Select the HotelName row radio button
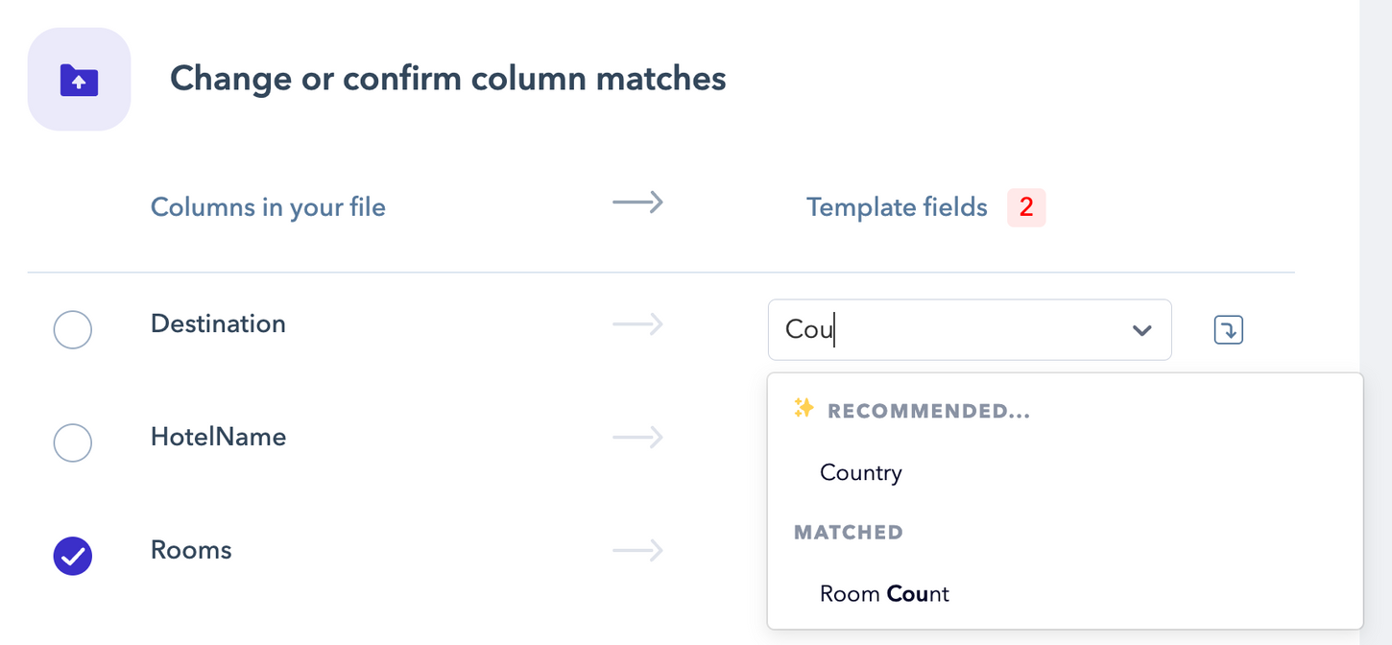Viewport: 1392px width, 645px height. pos(73,443)
